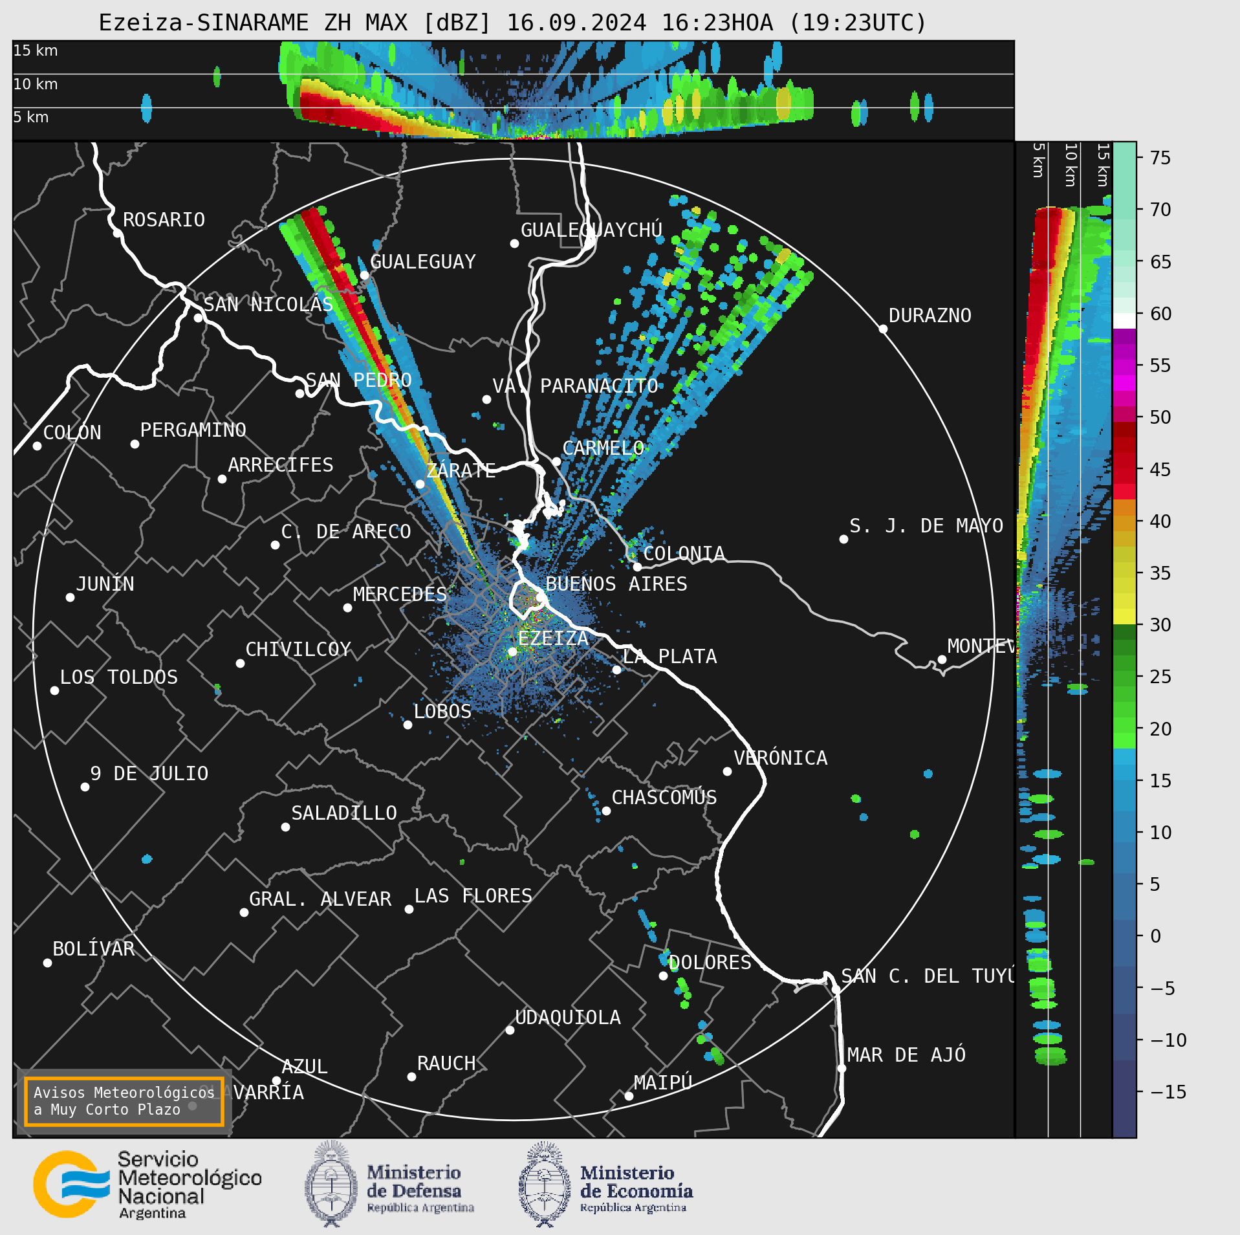This screenshot has height=1235, width=1240.
Task: Click the 45 value on the dBZ scale
Action: (x=1160, y=470)
